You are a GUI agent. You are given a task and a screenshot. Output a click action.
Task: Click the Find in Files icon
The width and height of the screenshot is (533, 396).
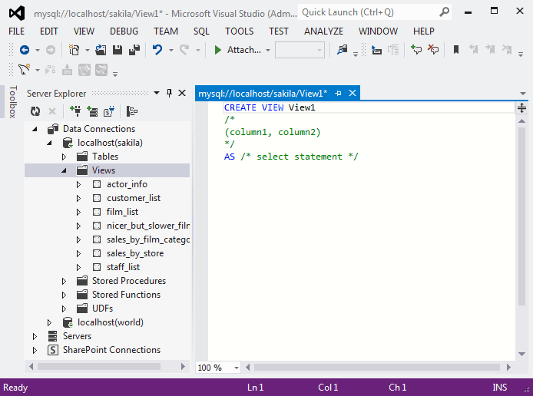[343, 50]
